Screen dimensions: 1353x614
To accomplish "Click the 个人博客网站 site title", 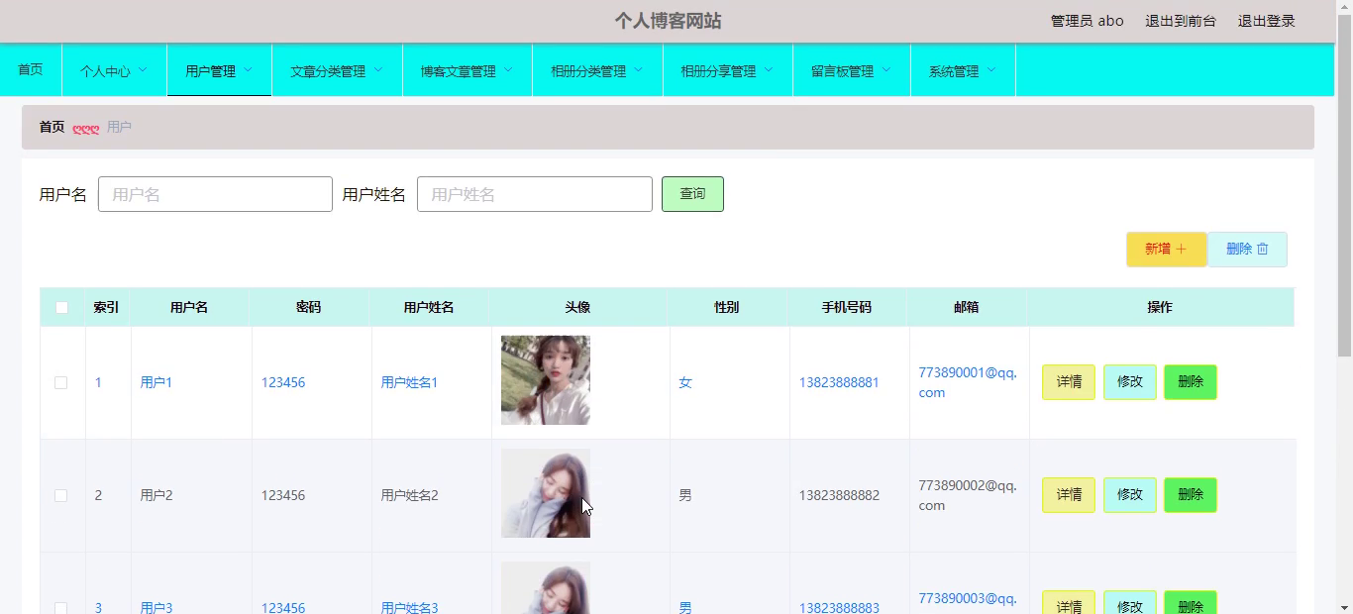I will [668, 21].
